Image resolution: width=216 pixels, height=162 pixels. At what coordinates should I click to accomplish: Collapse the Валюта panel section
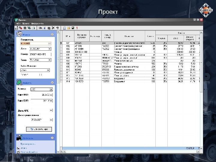tap(52, 82)
